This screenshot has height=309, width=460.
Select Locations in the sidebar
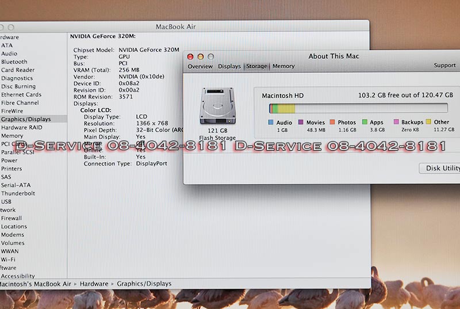[x=14, y=227]
